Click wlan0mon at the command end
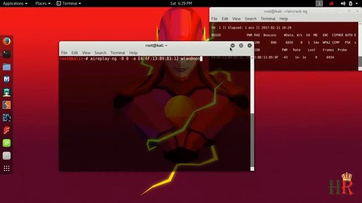The width and height of the screenshot is (362, 203). click(x=190, y=59)
